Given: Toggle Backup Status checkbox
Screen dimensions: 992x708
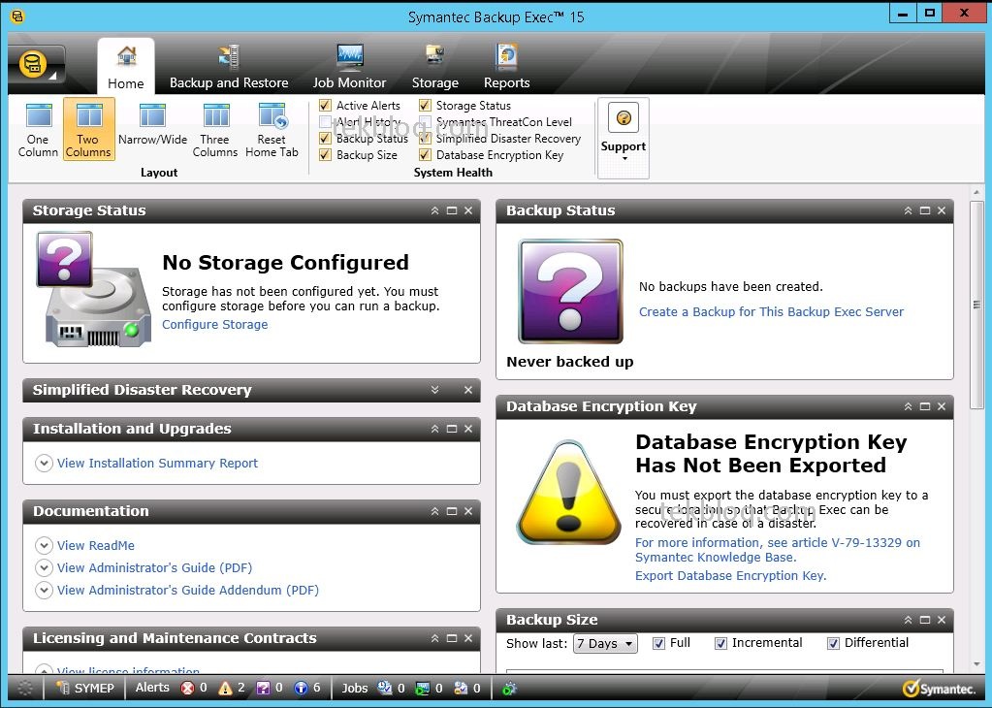Looking at the screenshot, I should click(x=325, y=138).
